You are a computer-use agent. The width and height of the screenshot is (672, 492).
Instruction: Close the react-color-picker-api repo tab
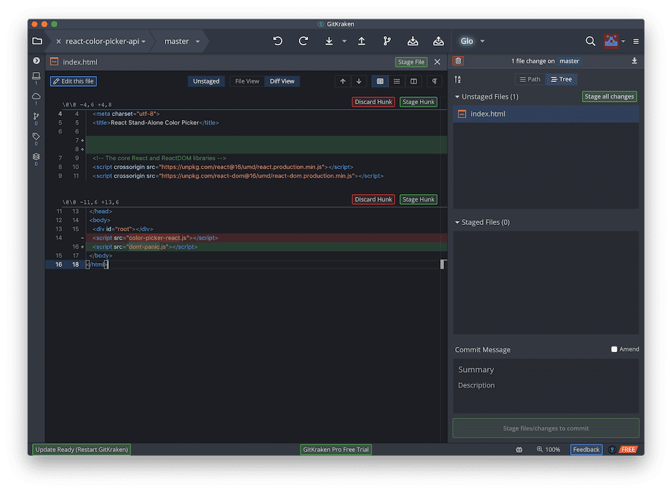point(58,41)
